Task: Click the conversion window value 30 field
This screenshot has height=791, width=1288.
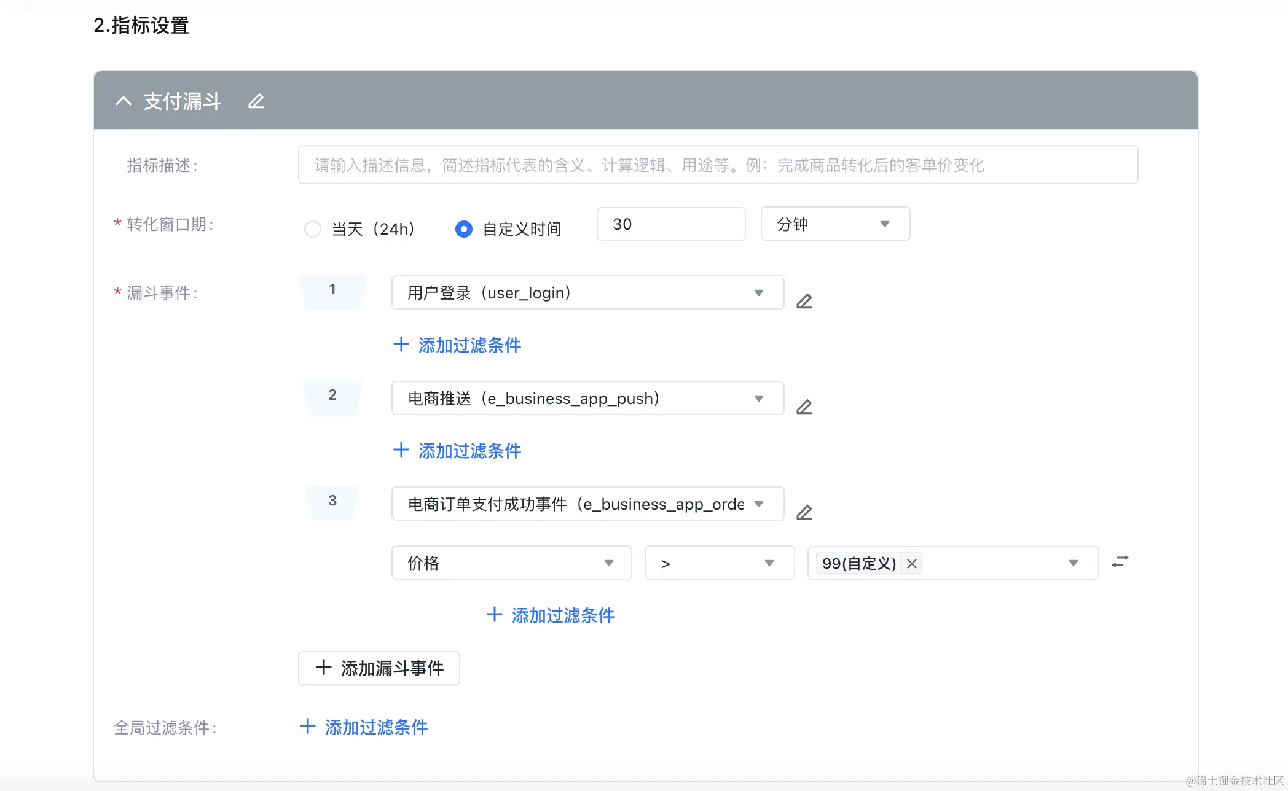Action: 670,224
